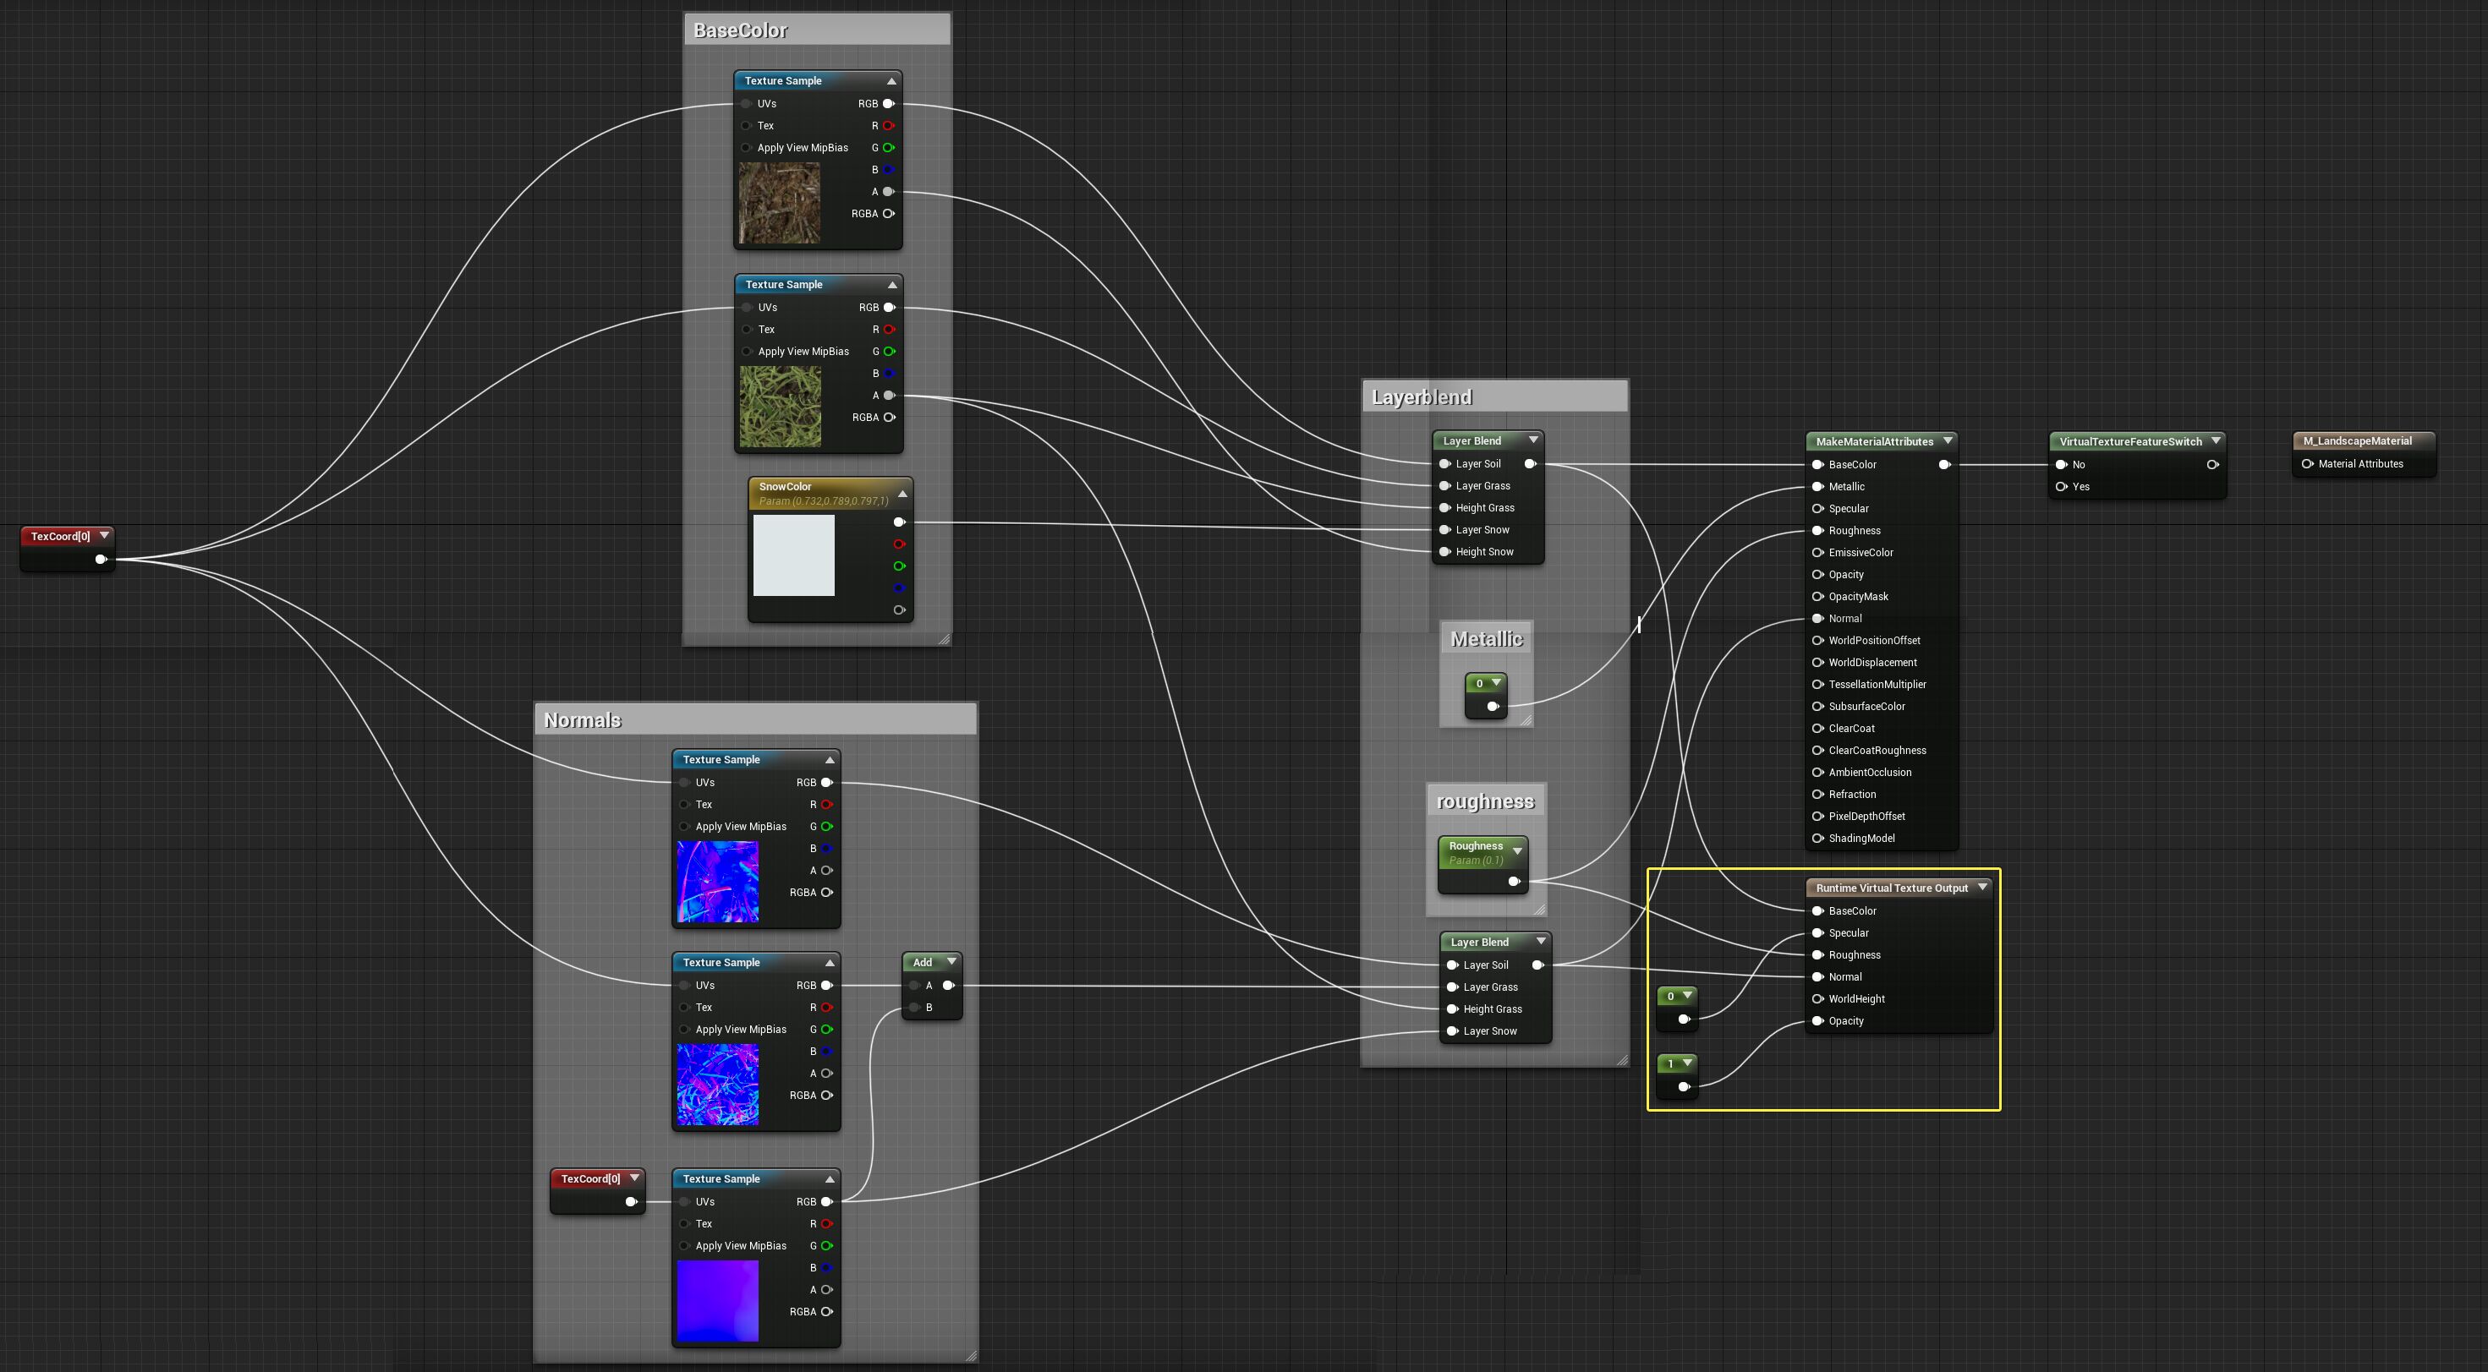Screen dimensions: 2488x1372
Task: Click the grass texture thumbnail preview
Action: pos(780,406)
